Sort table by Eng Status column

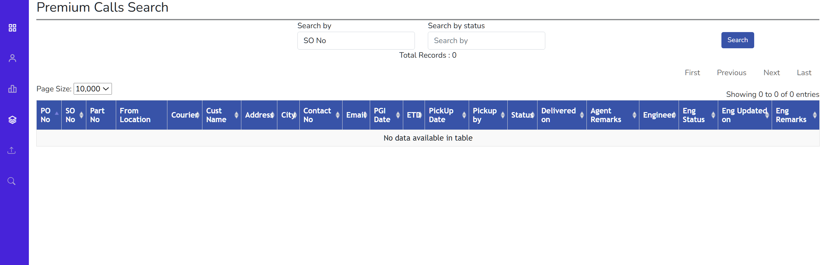pos(698,115)
